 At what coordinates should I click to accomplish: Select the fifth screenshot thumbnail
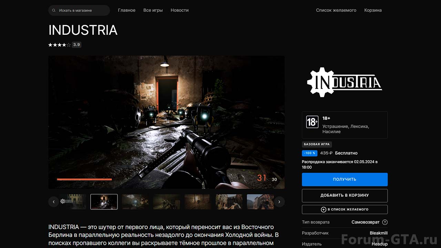click(x=198, y=202)
